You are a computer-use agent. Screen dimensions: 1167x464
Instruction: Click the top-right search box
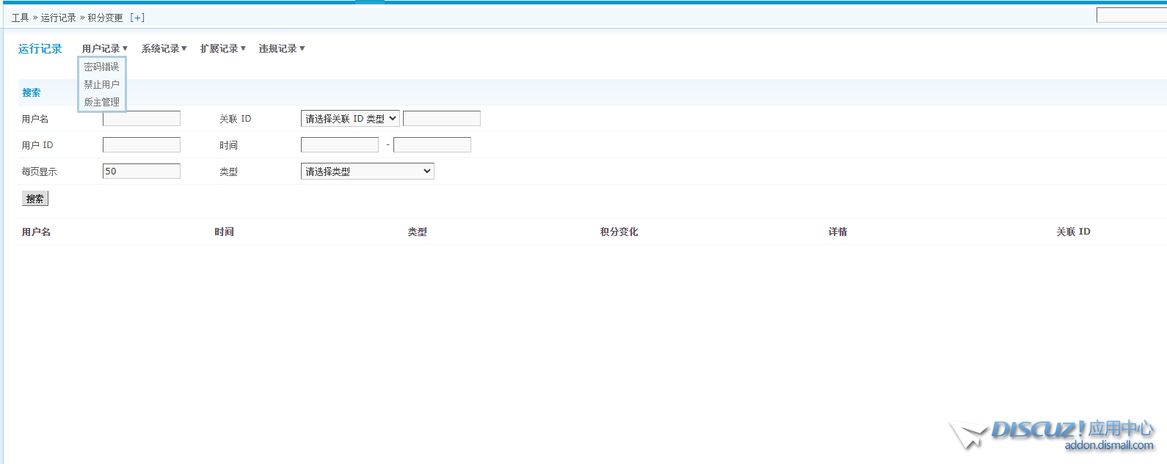click(x=1130, y=15)
